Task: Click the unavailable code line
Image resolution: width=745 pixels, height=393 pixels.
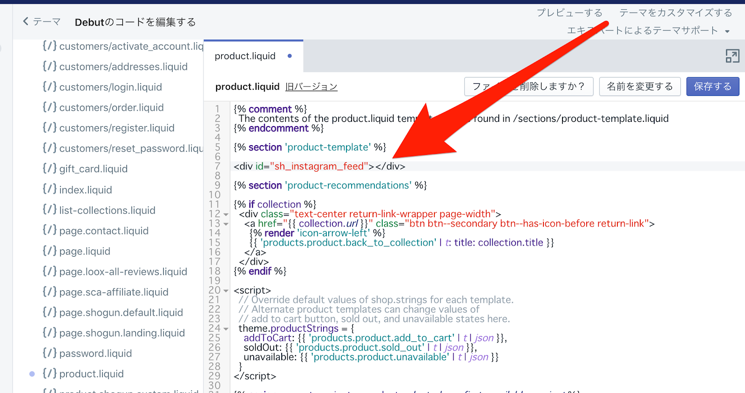Action: [x=371, y=357]
